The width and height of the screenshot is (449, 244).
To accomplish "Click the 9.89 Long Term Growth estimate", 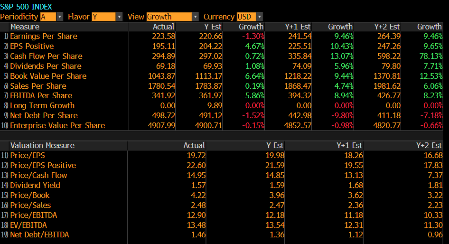I will click(215, 106).
